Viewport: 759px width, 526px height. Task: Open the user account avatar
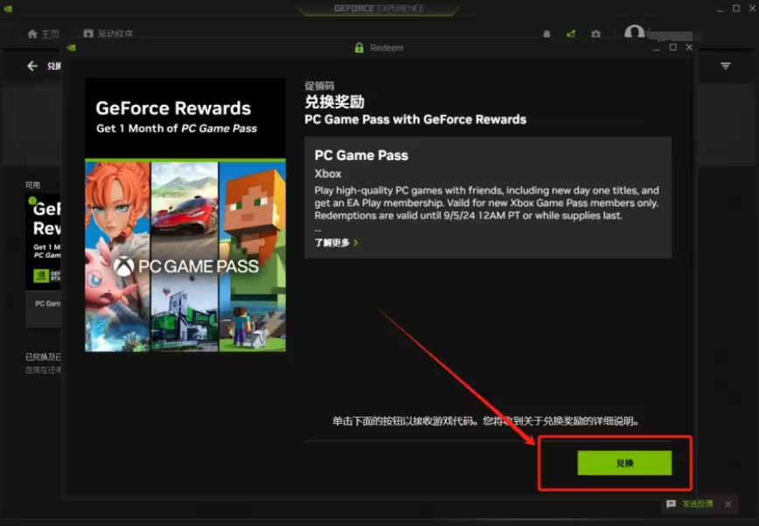pyautogui.click(x=634, y=33)
